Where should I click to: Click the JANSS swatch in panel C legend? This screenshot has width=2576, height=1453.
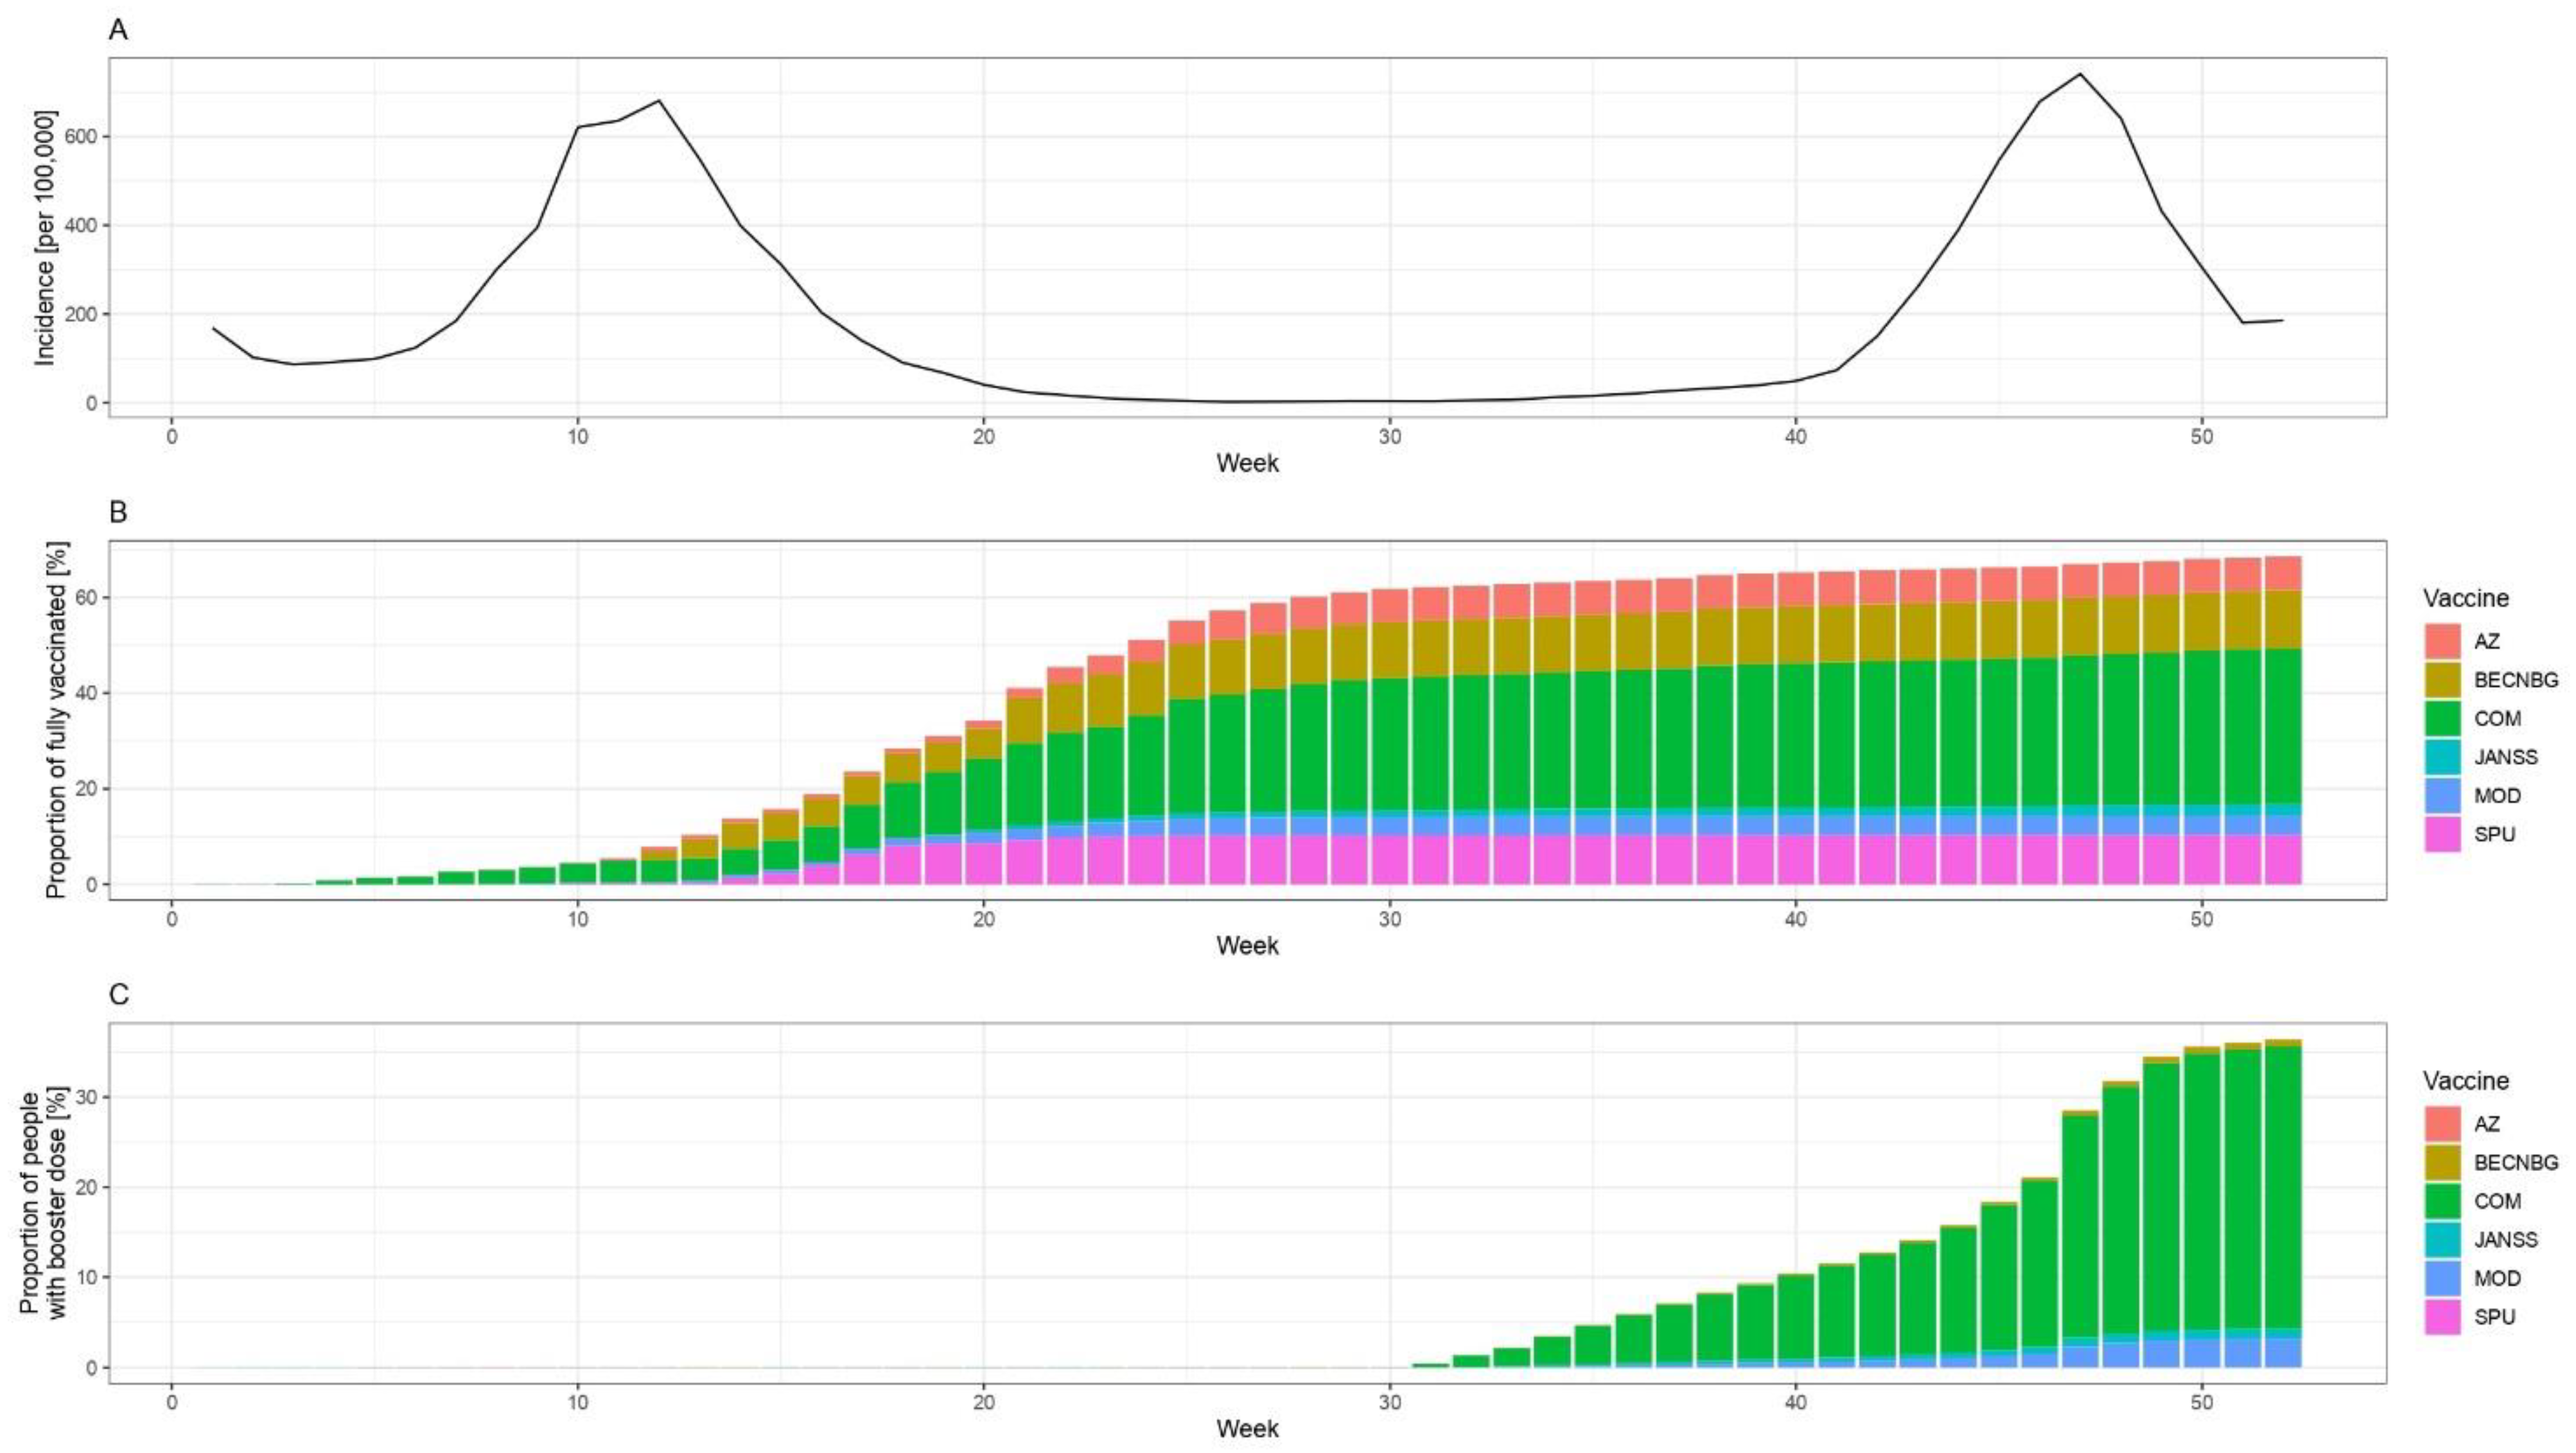(x=2442, y=1240)
